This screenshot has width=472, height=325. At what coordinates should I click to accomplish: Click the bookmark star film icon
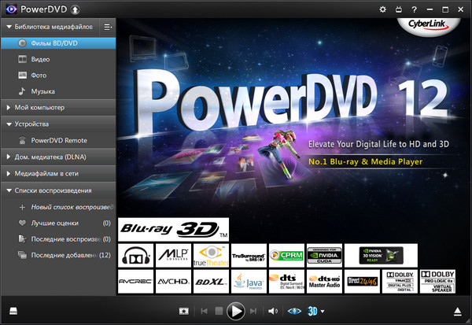tap(183, 311)
